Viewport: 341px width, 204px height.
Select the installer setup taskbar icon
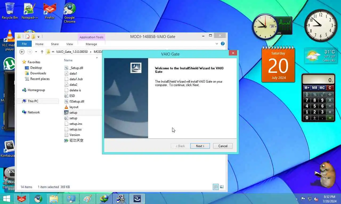(x=121, y=199)
